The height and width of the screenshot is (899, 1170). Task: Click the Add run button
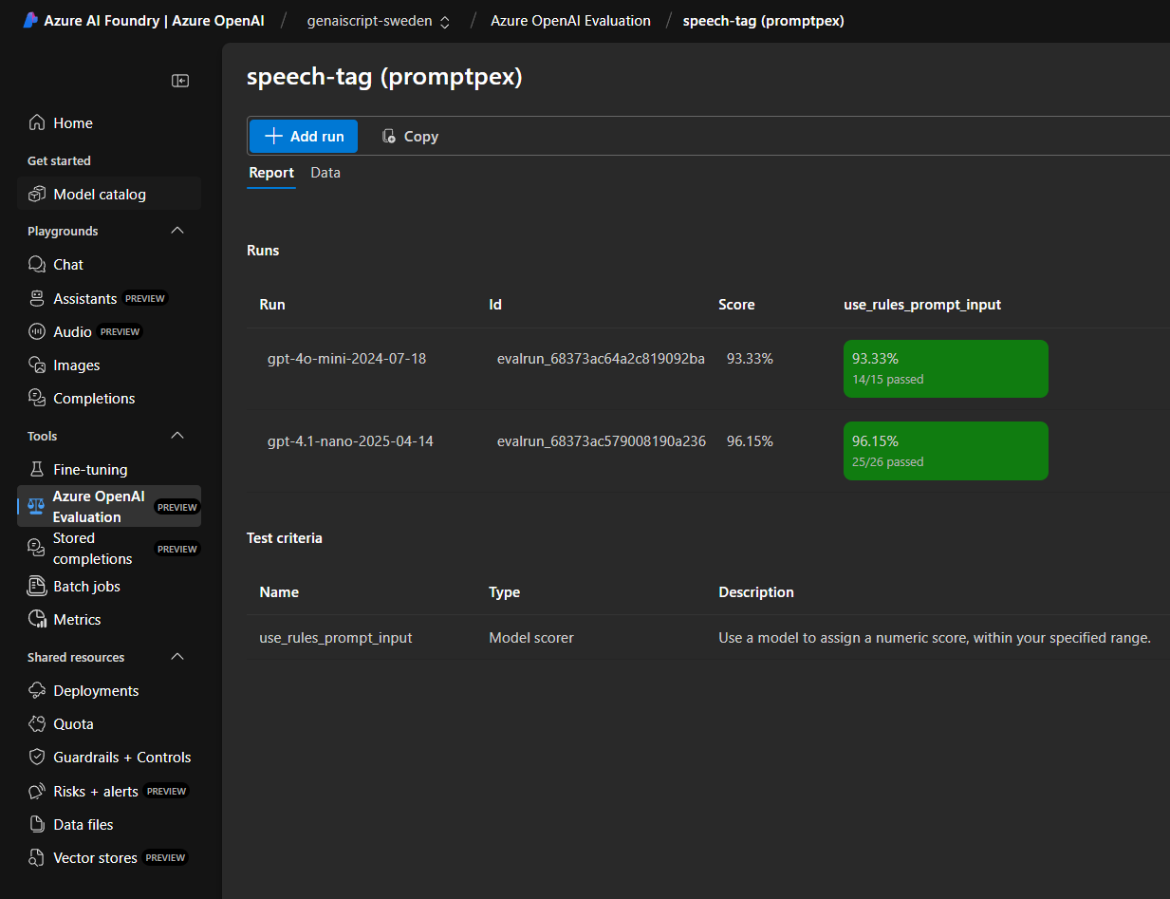click(x=303, y=136)
